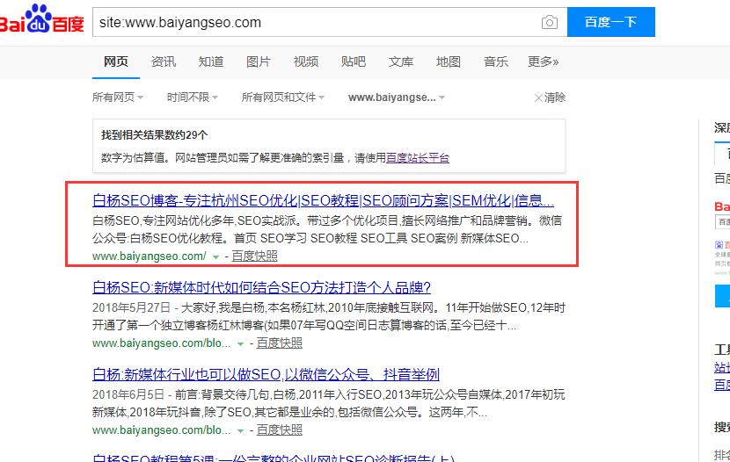Open result about 新媒体时代 personal brand
Image resolution: width=730 pixels, height=462 pixels.
pyautogui.click(x=261, y=287)
